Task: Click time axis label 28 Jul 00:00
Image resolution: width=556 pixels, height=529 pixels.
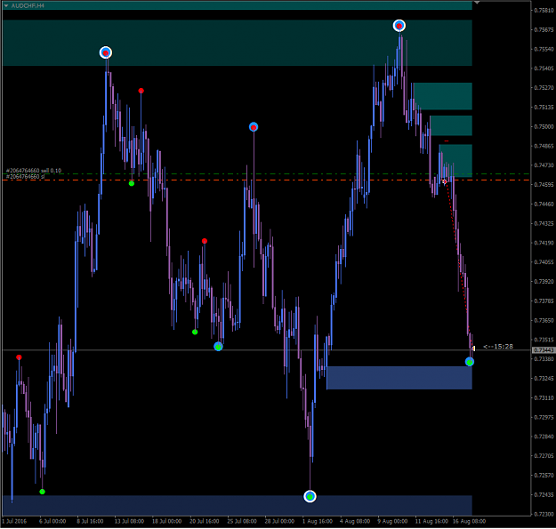Action: point(279,522)
